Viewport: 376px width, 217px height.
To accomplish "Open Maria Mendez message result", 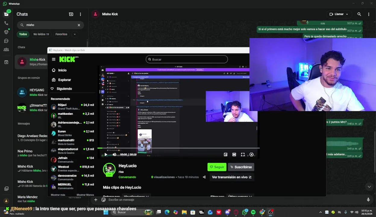I will (32, 199).
